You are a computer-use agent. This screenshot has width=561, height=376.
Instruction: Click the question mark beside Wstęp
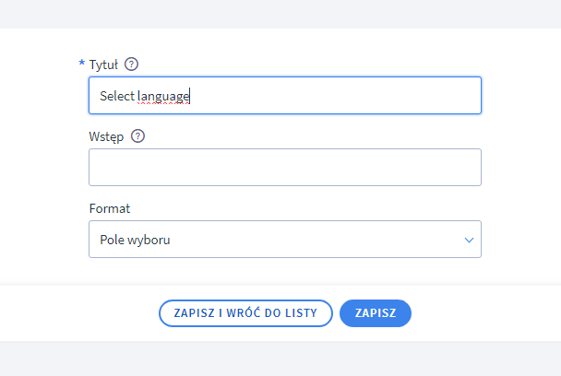point(138,136)
